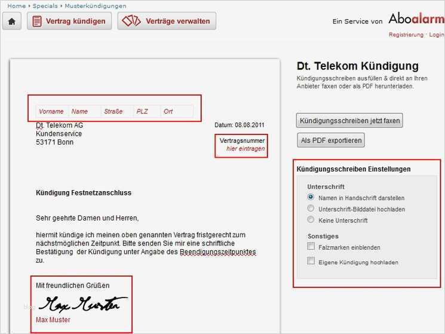Open the Registrierung link
445x334 pixels.
coord(406,35)
